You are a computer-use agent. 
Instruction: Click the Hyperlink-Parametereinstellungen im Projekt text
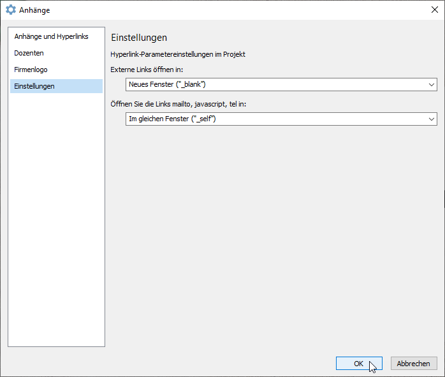coord(178,55)
